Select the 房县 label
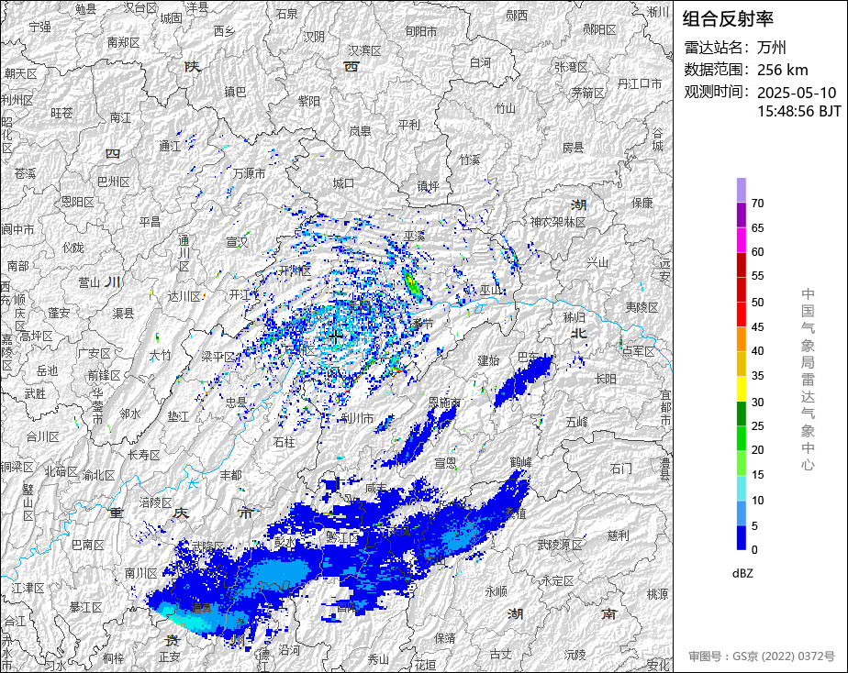Viewport: 848px width, 673px height. (573, 147)
